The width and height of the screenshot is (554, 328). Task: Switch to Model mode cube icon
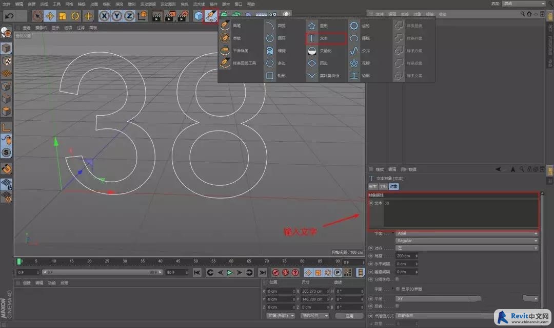pyautogui.click(x=6, y=48)
